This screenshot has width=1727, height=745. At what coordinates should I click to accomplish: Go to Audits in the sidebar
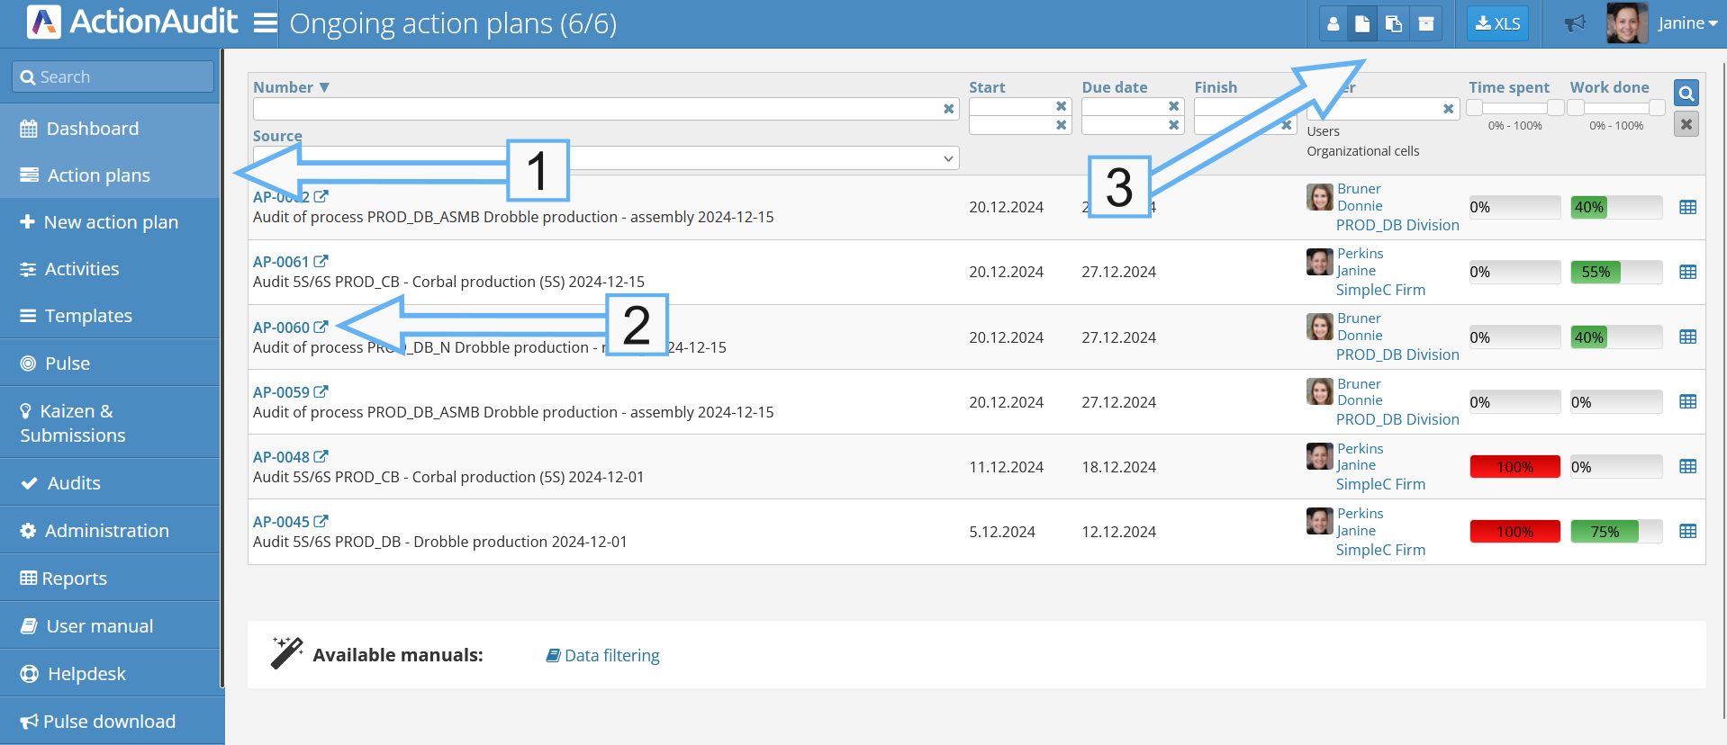[x=74, y=483]
